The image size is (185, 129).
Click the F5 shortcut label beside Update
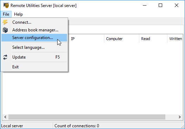point(58,57)
